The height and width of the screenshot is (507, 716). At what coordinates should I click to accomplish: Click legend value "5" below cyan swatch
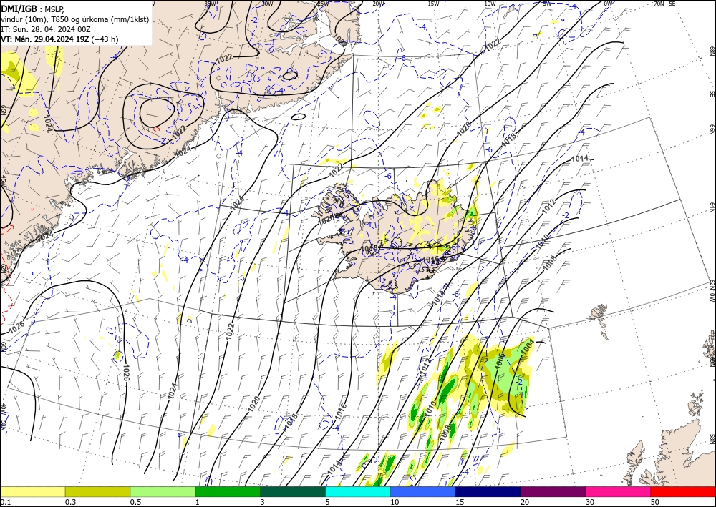pyautogui.click(x=328, y=502)
